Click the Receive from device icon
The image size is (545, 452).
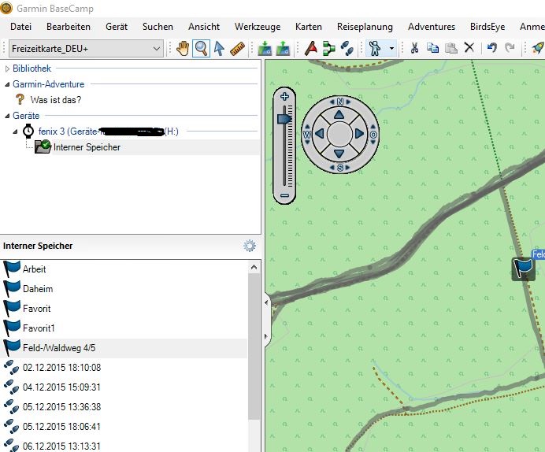tap(283, 48)
